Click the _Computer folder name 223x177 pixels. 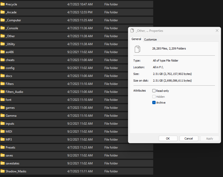(13, 20)
